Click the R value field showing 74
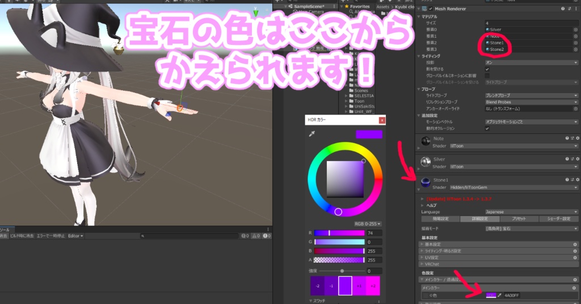The height and width of the screenshot is (304, 581). (374, 233)
